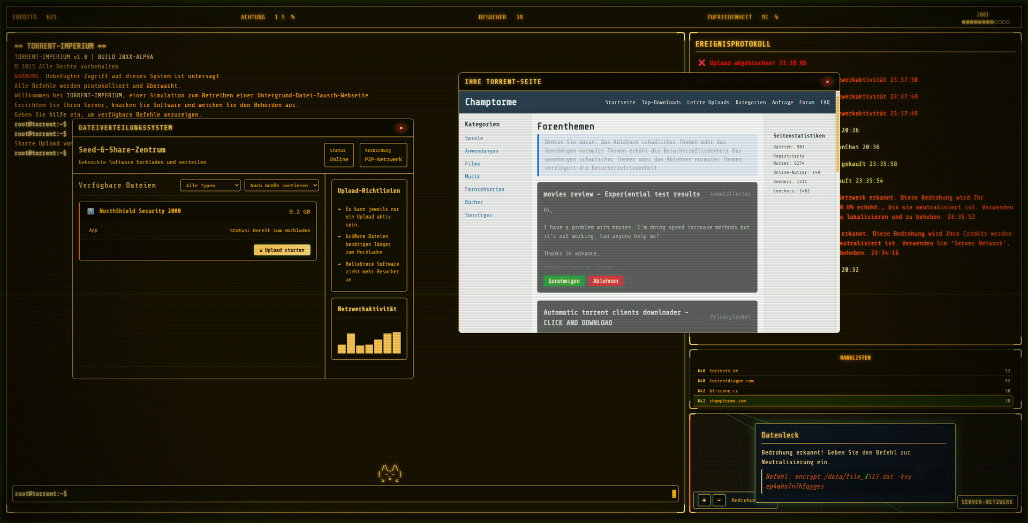Open the Top-Downloads menu item

coord(661,103)
